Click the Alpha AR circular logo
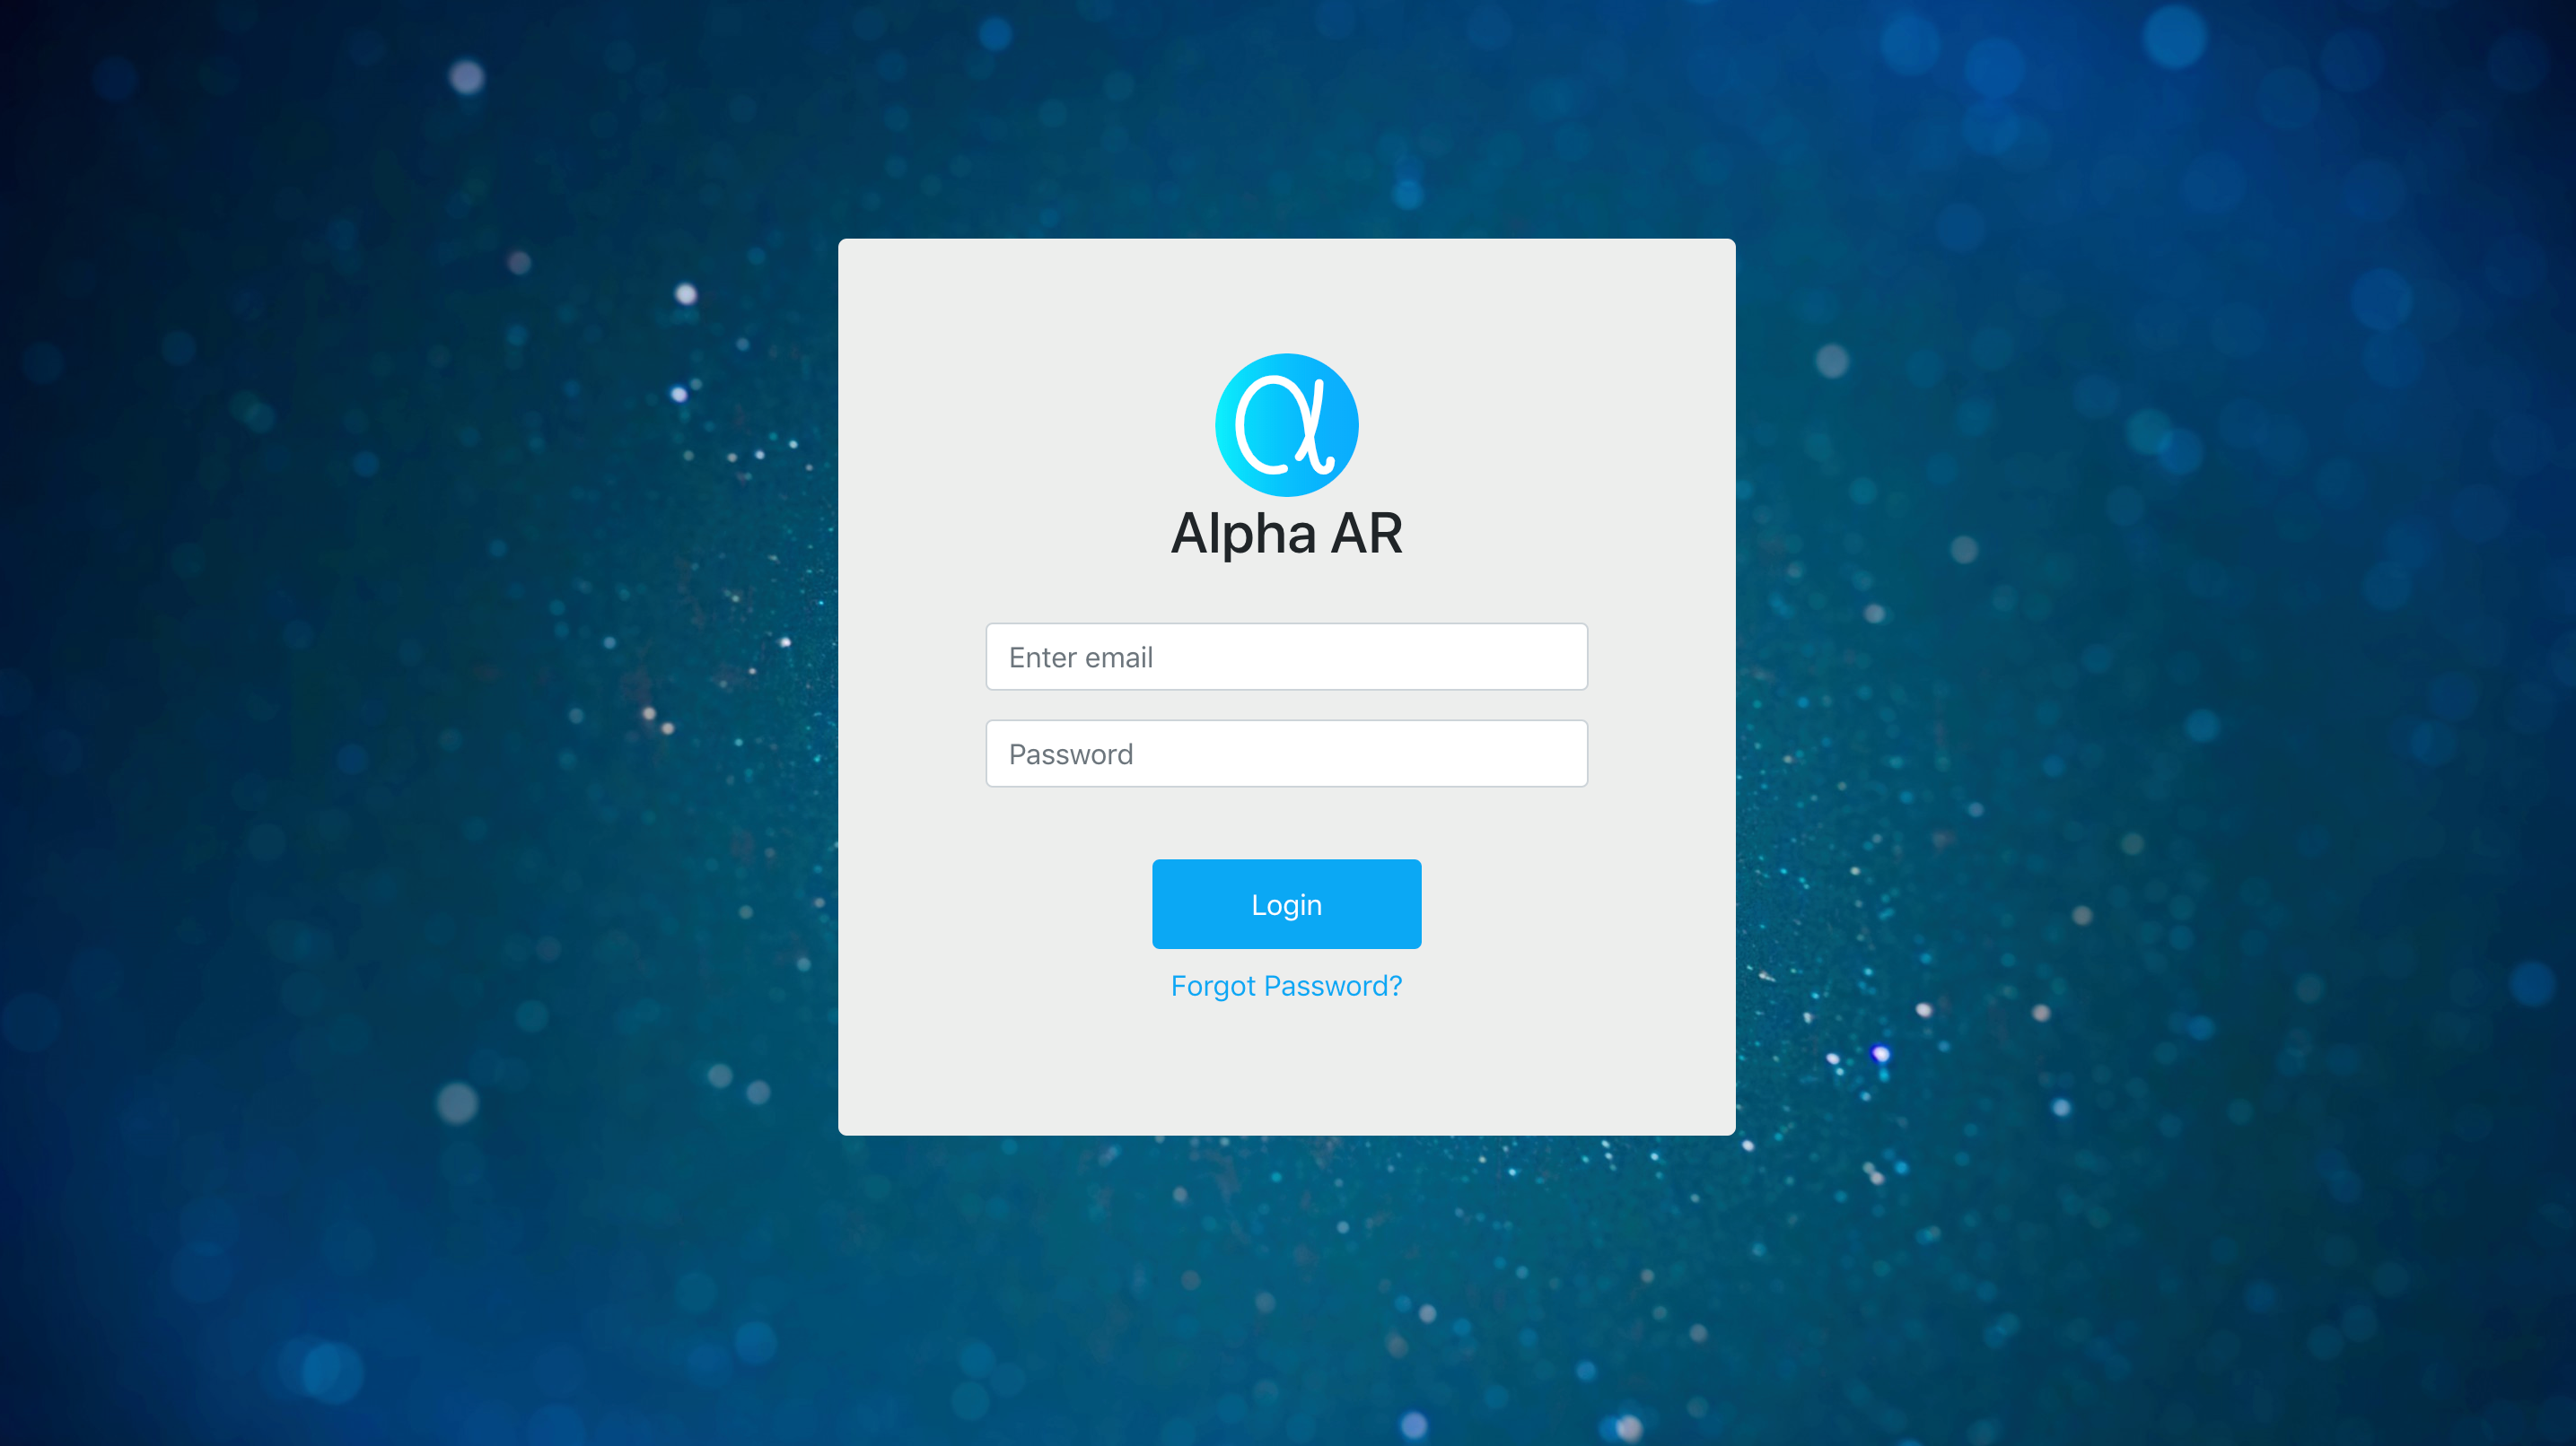Image resolution: width=2576 pixels, height=1446 pixels. pyautogui.click(x=1286, y=424)
